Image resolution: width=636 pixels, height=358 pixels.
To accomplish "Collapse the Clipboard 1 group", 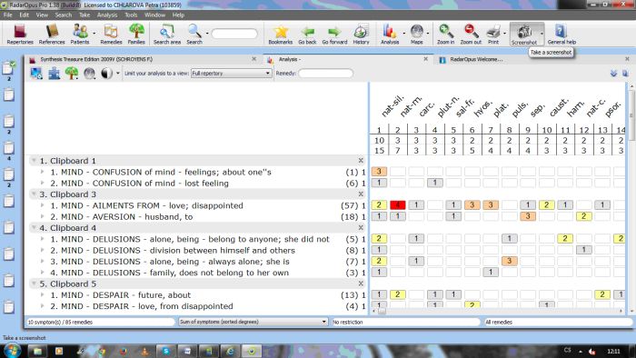I will (35, 161).
